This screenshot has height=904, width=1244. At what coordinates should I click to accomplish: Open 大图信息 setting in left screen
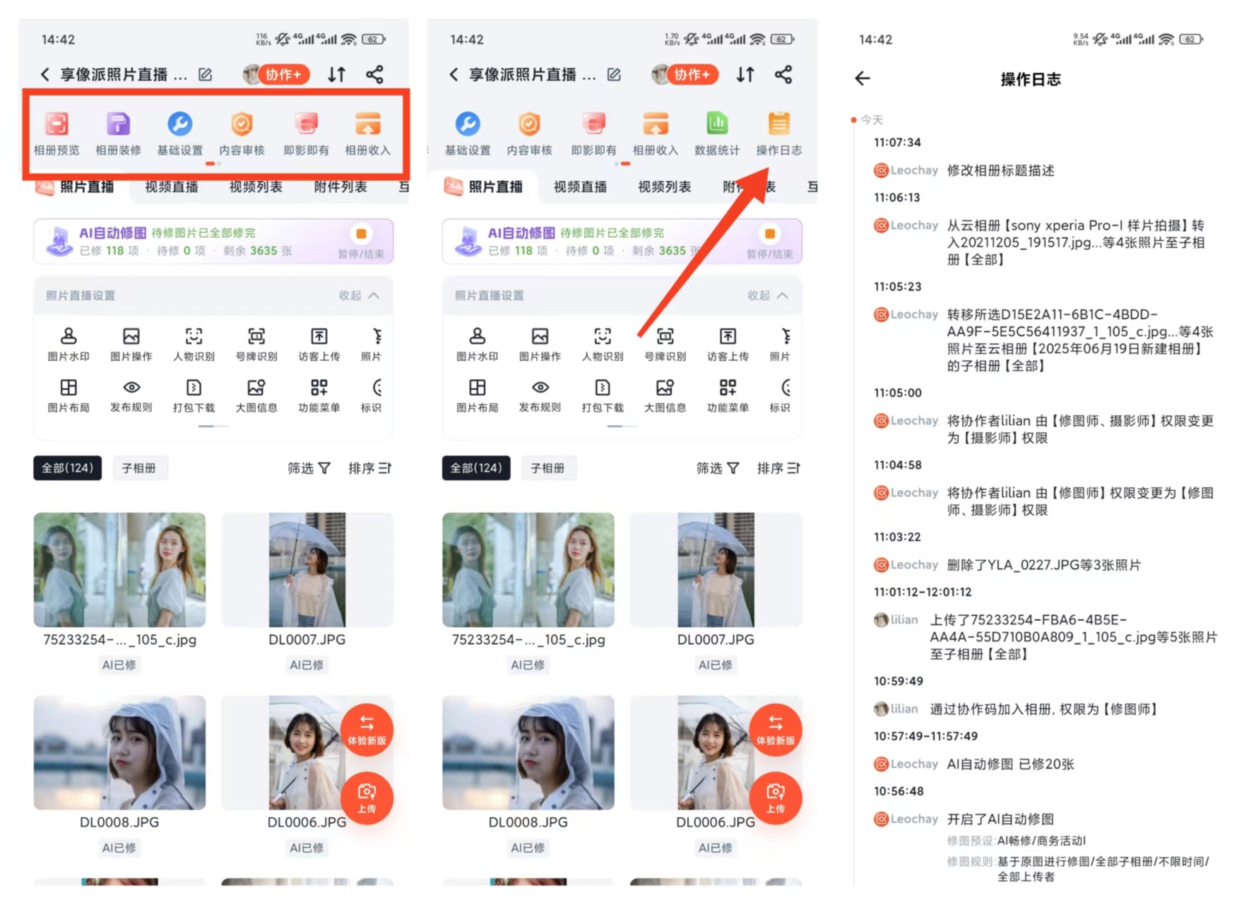click(256, 396)
